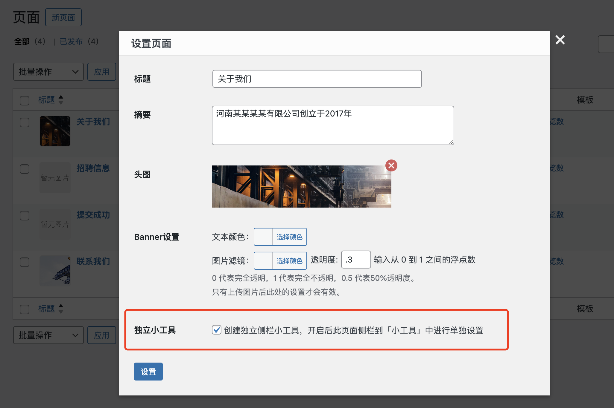Open the 联系我们 page link

click(x=93, y=261)
